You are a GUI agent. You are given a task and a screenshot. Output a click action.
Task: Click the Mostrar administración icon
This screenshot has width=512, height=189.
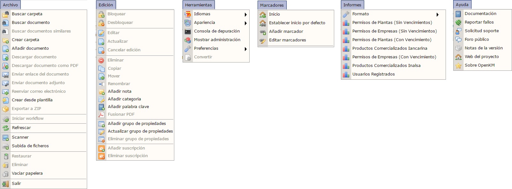click(188, 40)
